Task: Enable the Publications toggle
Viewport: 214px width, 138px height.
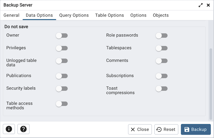Action: point(62,76)
